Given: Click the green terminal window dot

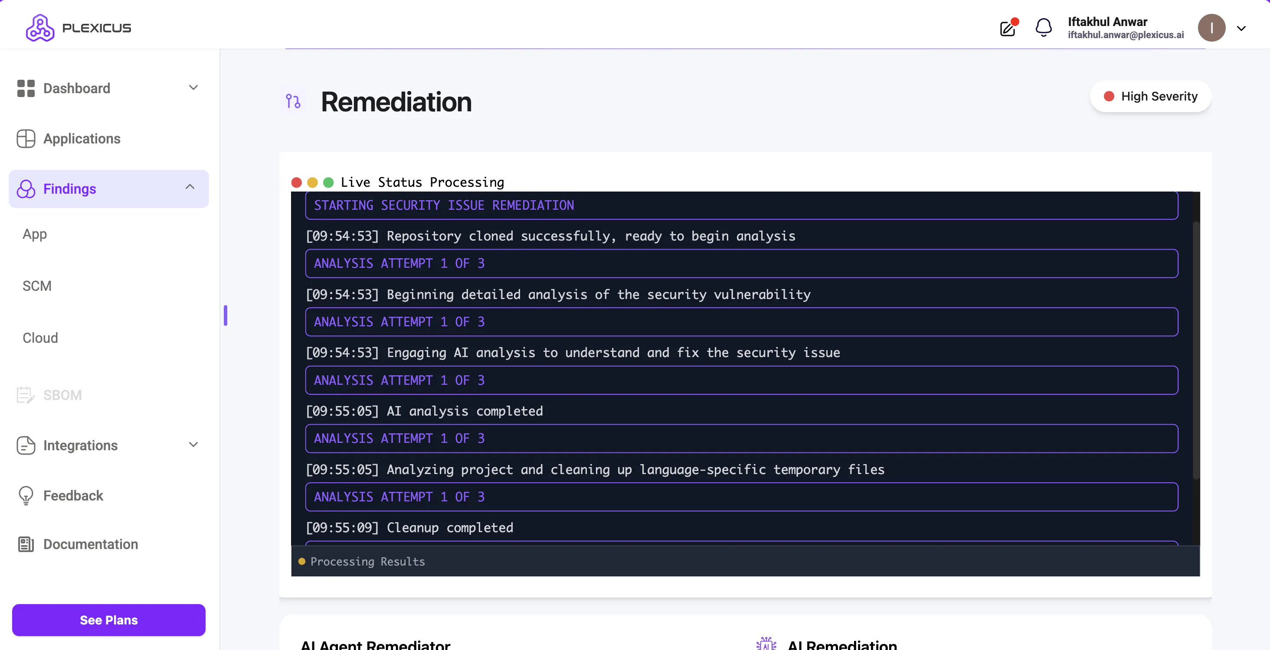Looking at the screenshot, I should click(x=328, y=183).
